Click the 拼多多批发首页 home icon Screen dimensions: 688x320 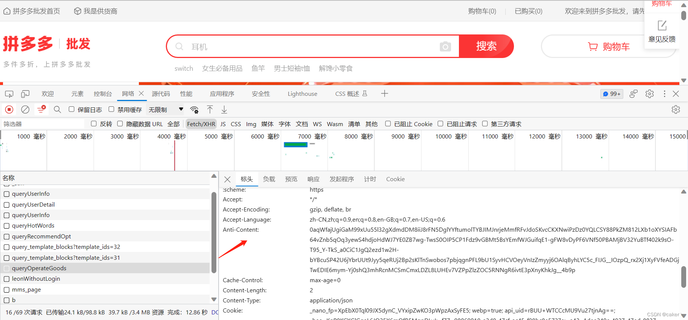coord(7,11)
